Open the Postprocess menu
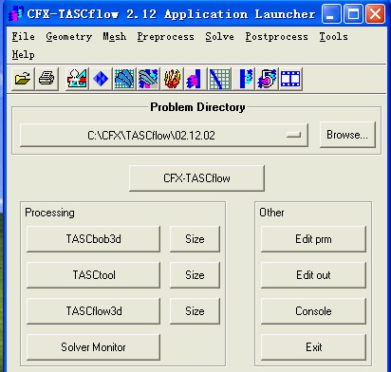Image resolution: width=391 pixels, height=372 pixels. [x=277, y=37]
